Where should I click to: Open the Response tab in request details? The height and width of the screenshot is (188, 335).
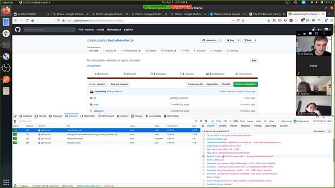pyautogui.click(x=245, y=126)
